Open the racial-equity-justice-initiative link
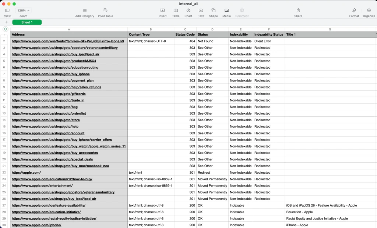The image size is (377, 228). (x=54, y=219)
